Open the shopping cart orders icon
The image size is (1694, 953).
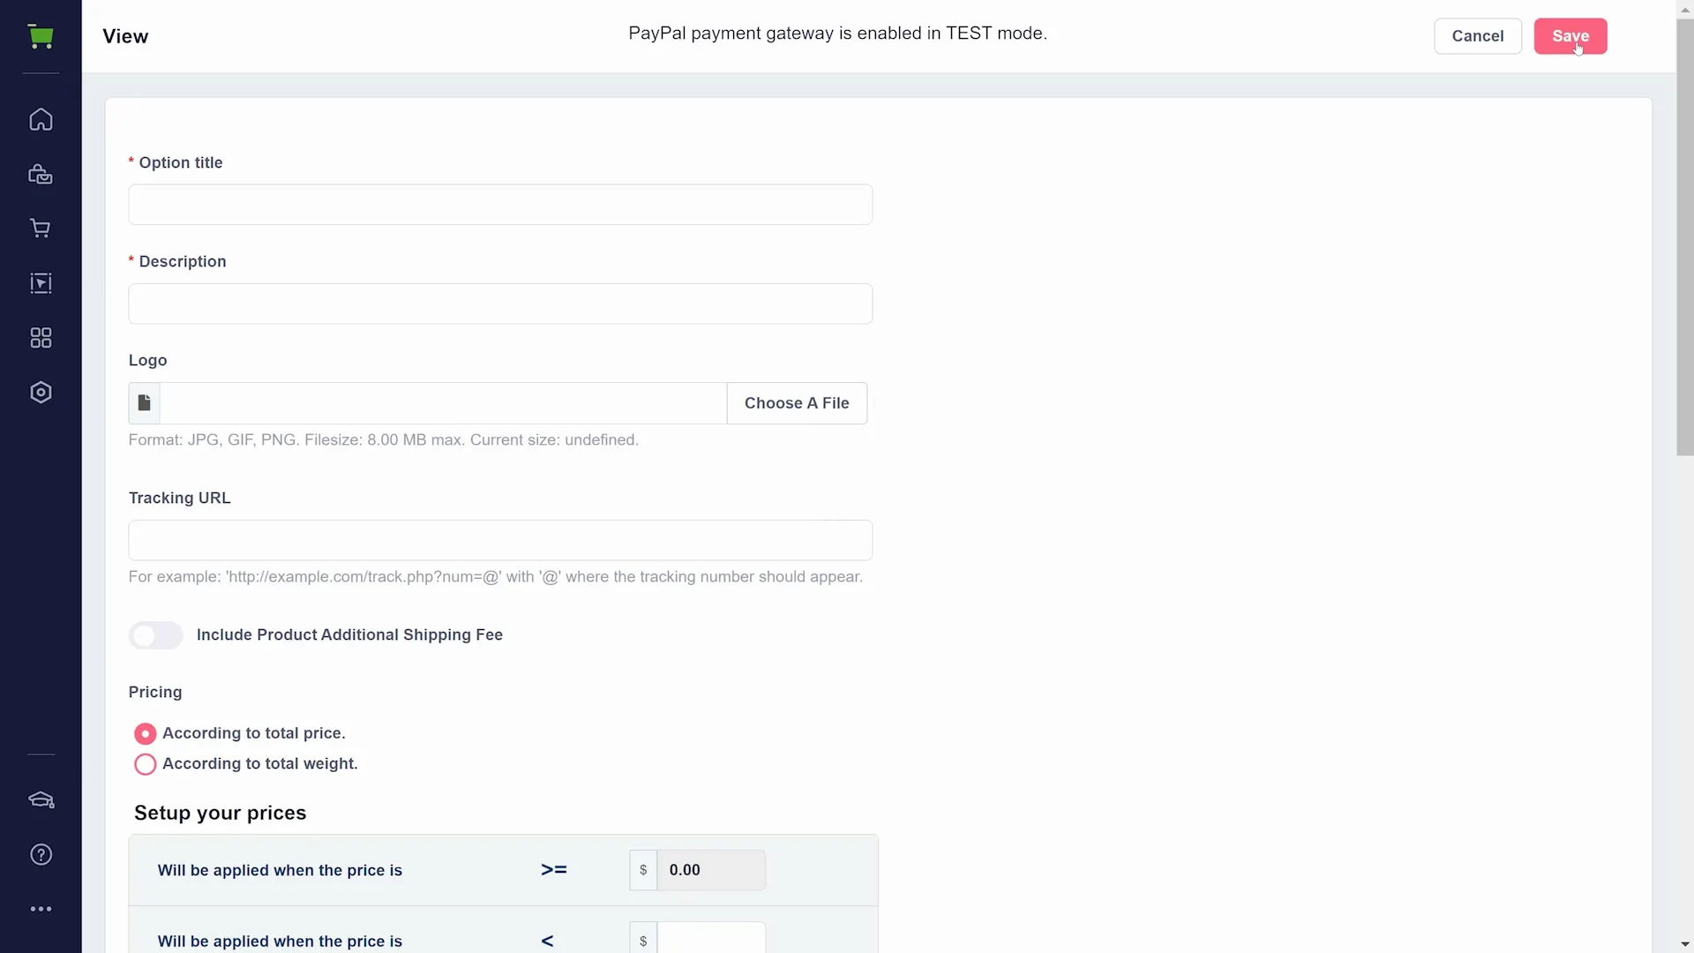coord(41,229)
